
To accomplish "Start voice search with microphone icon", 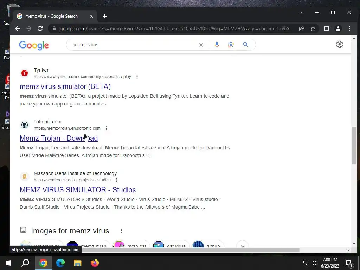I will pyautogui.click(x=217, y=45).
